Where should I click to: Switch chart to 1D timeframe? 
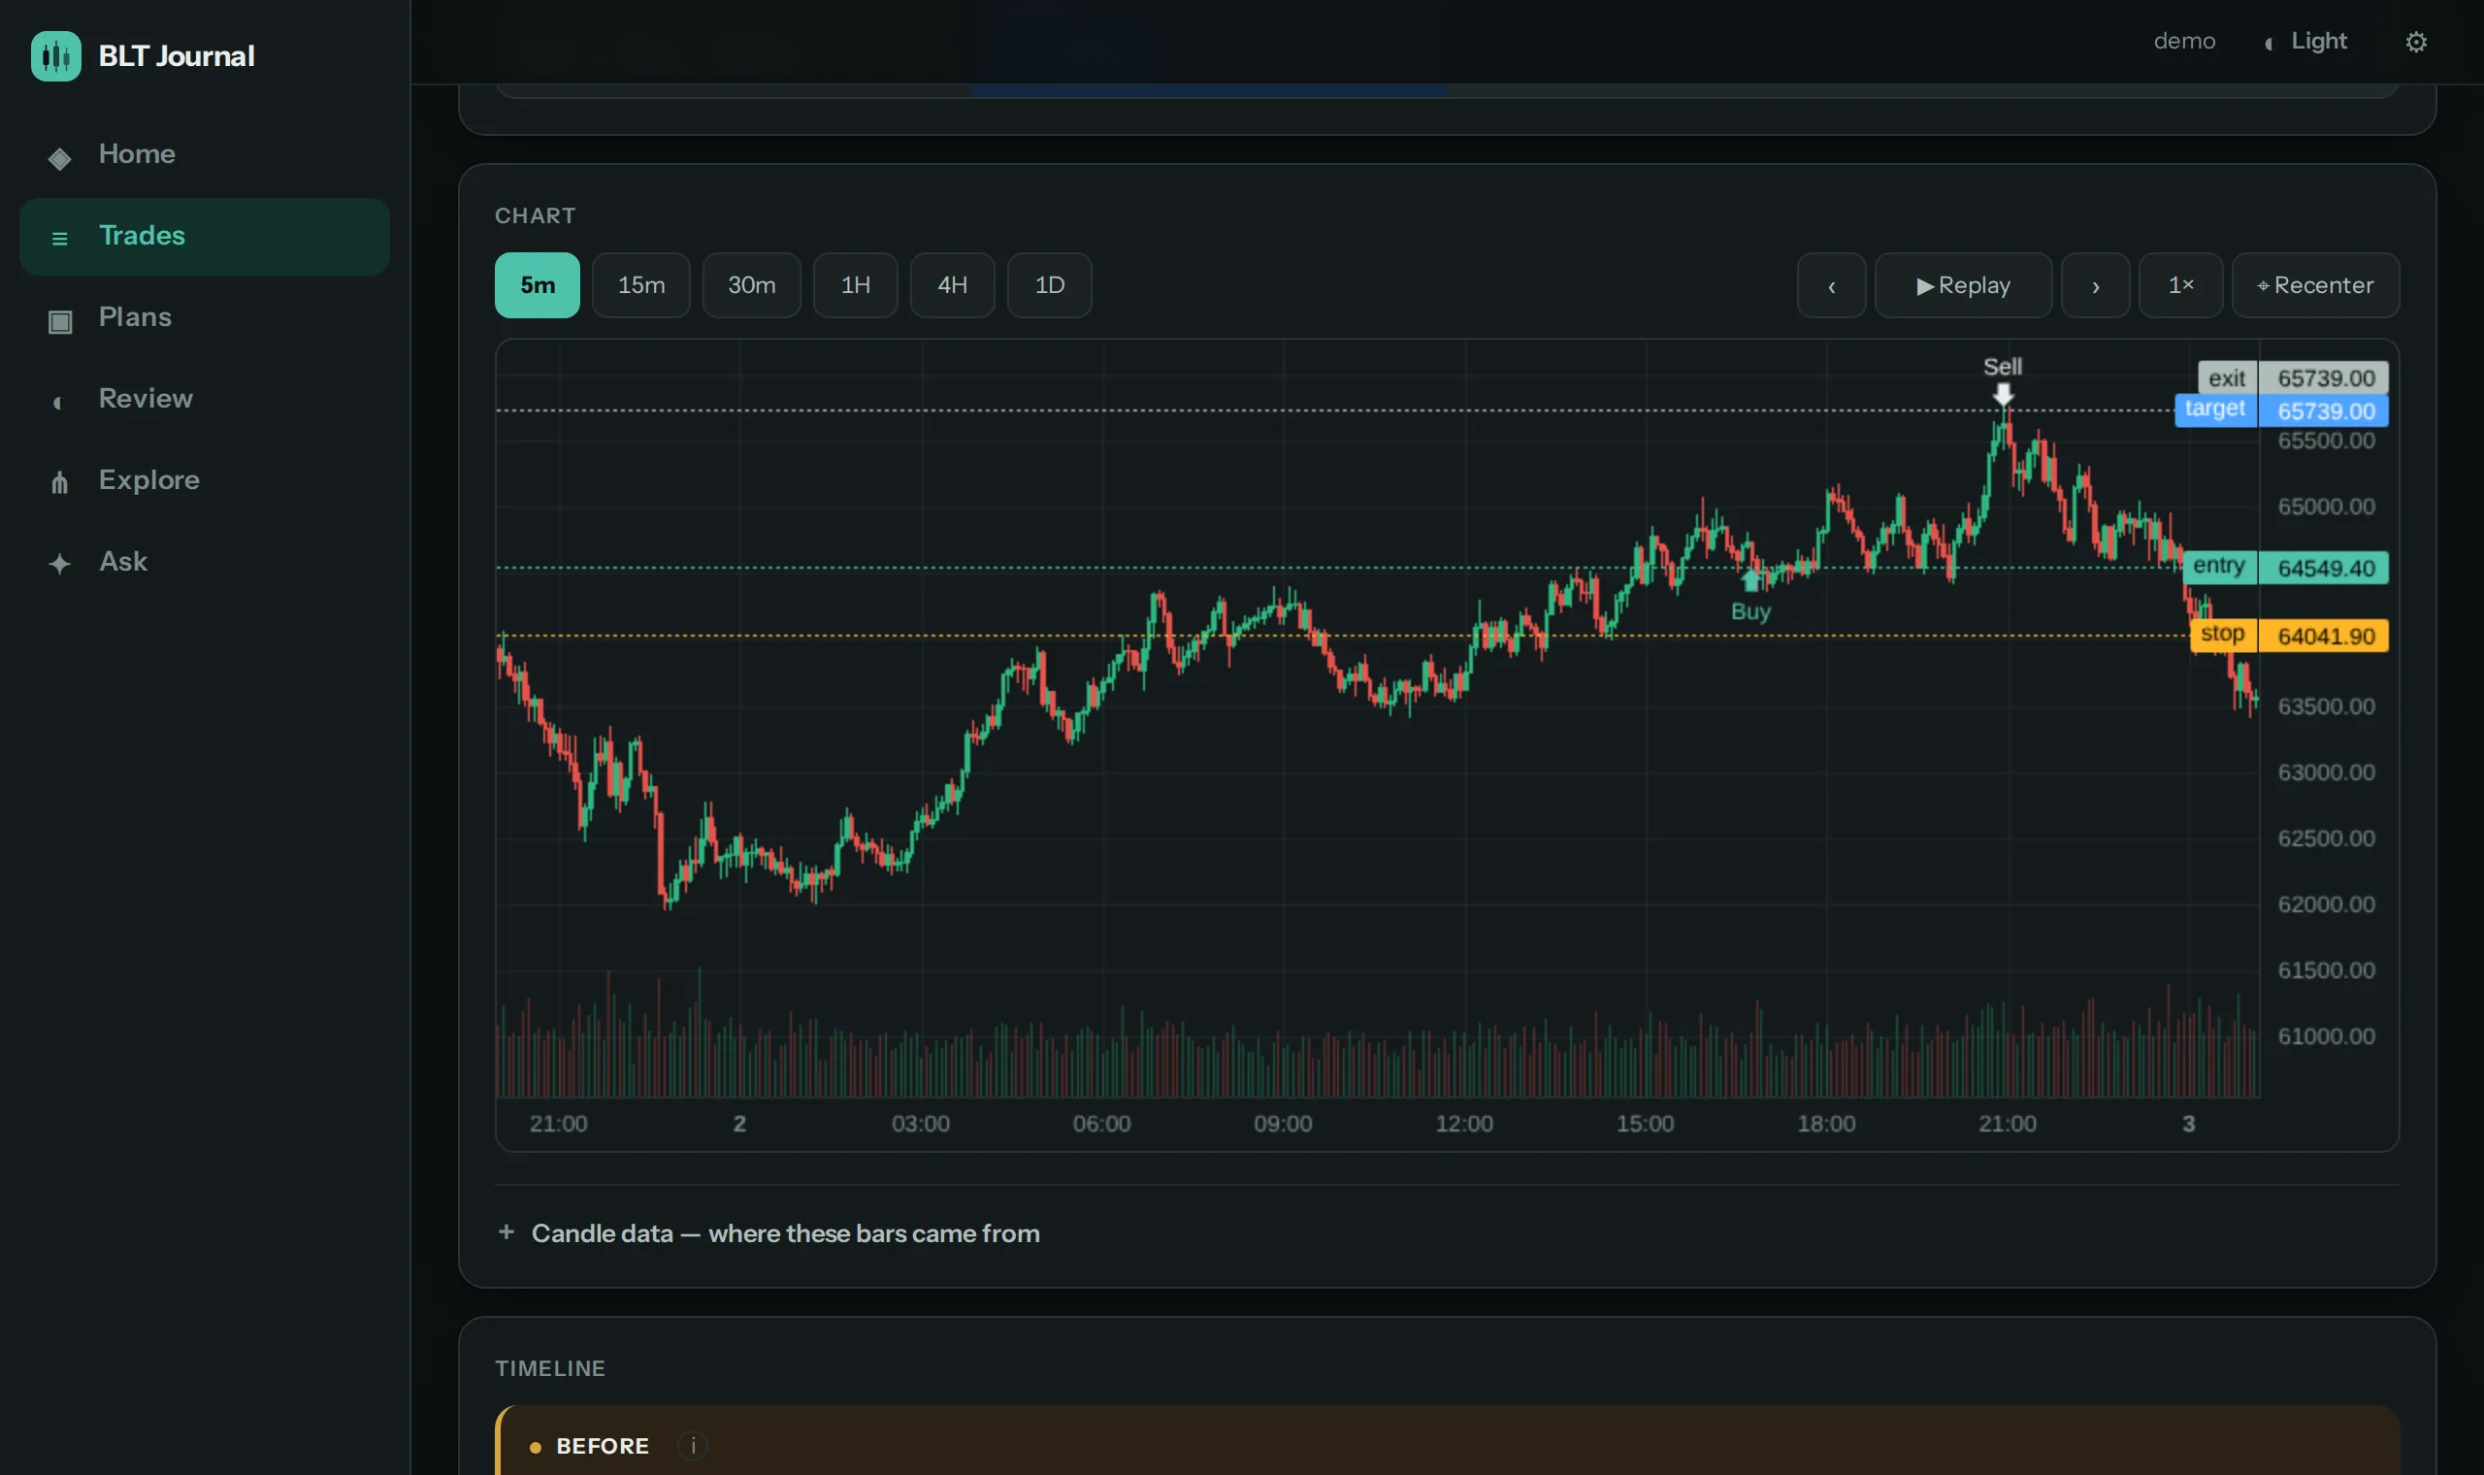[x=1049, y=285]
